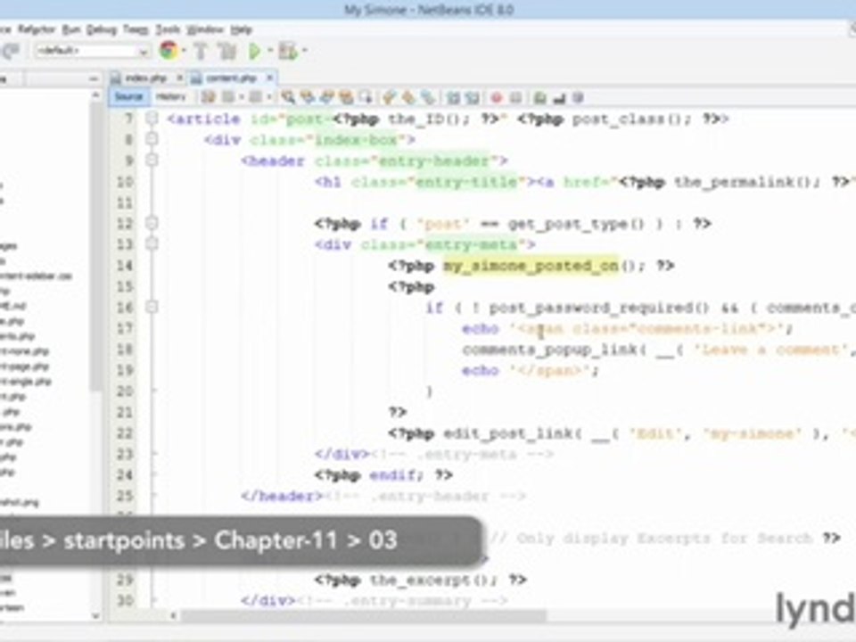This screenshot has height=642, width=856.
Task: Switch to Source view button
Action: [x=128, y=97]
